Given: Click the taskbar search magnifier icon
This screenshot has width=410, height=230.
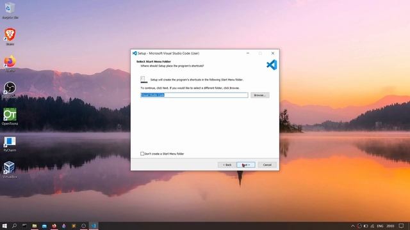Looking at the screenshot, I should click(14, 226).
